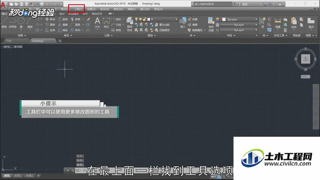Viewport: 320px width, 180px height.
Task: Open the Parametric (参数) menu
Action: coord(131,9)
